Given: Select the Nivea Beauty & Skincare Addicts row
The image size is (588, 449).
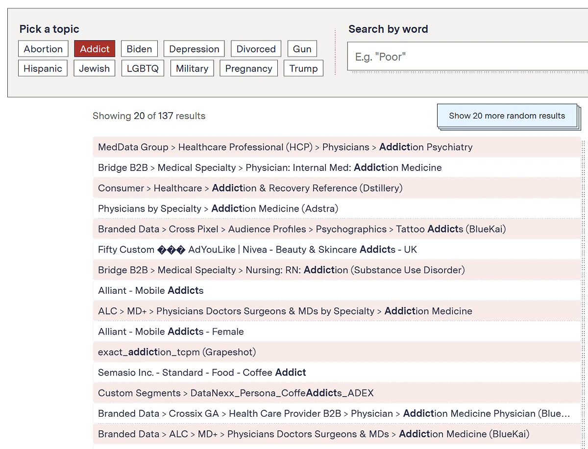Looking at the screenshot, I should click(336, 249).
